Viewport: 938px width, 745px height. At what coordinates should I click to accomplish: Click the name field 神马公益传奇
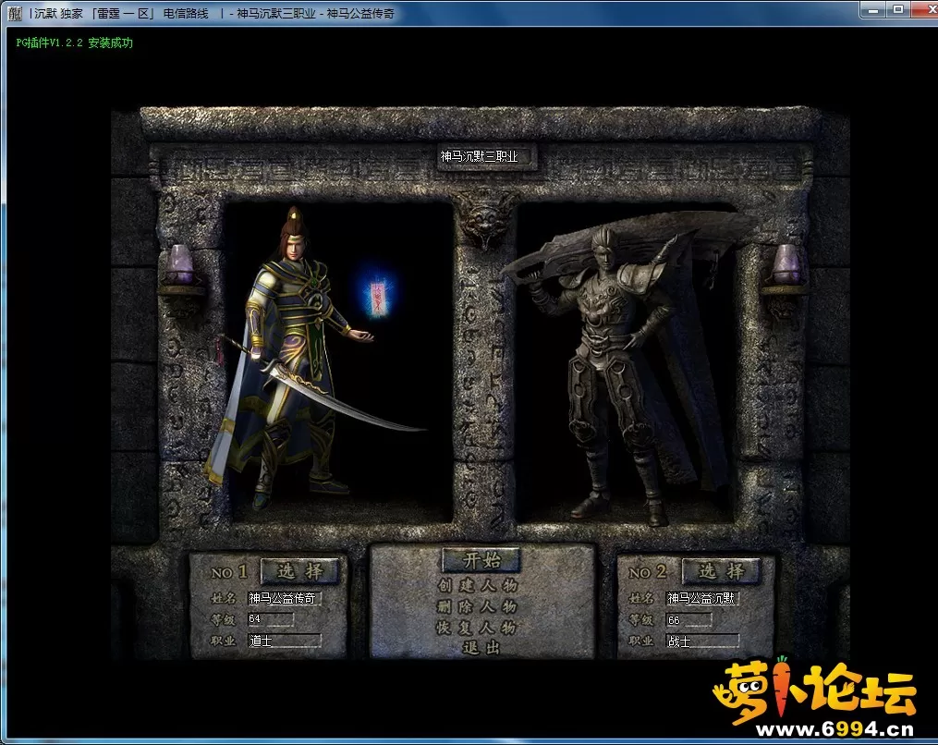click(284, 598)
